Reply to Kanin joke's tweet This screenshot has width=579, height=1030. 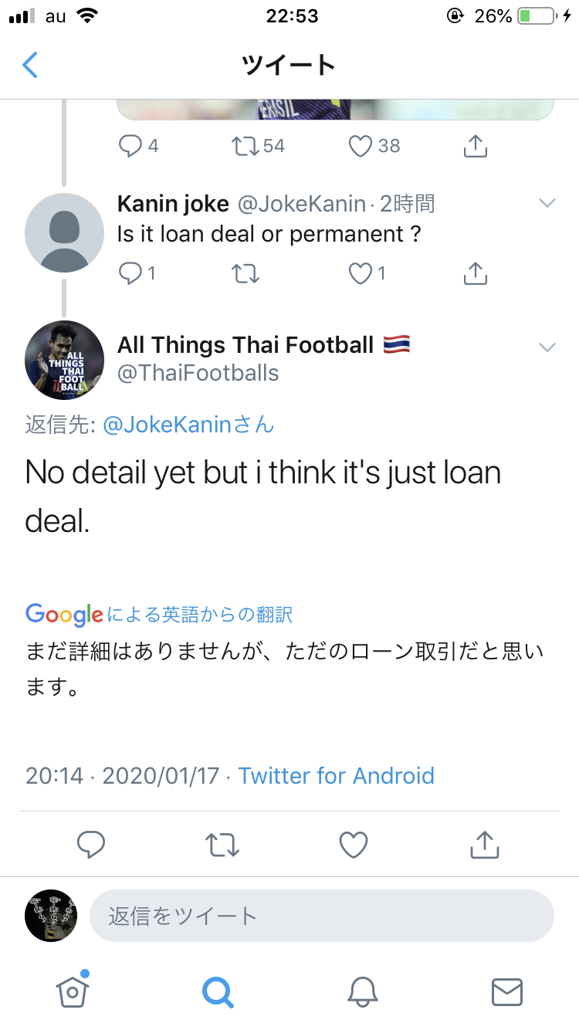point(130,273)
